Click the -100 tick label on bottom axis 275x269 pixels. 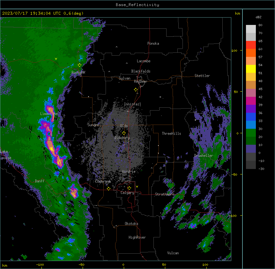(x=40, y=265)
